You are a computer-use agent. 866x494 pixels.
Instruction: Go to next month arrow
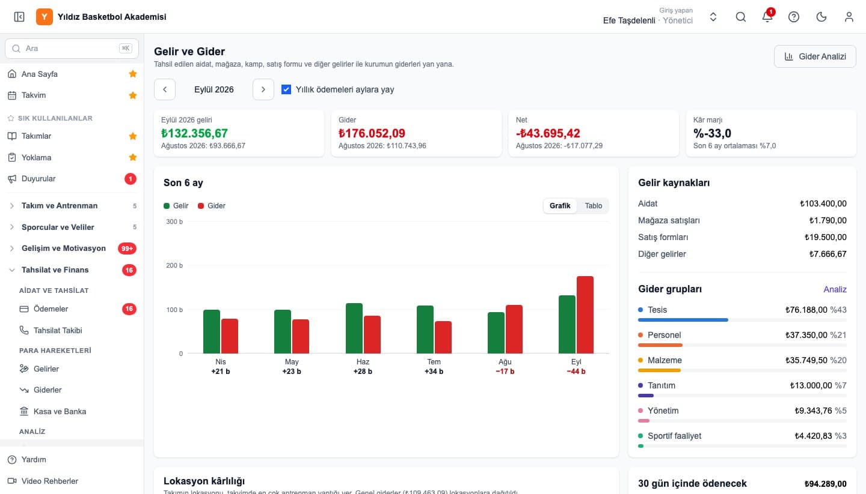(x=263, y=89)
